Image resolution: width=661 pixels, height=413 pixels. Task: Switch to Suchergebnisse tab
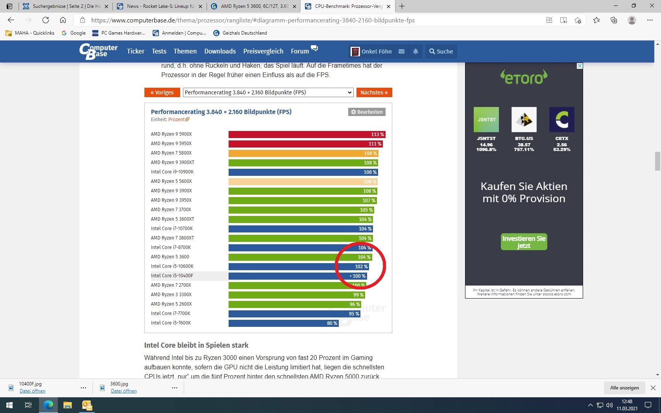(x=65, y=6)
